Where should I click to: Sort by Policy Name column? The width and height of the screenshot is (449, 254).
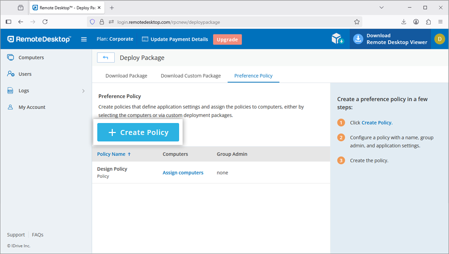point(114,154)
